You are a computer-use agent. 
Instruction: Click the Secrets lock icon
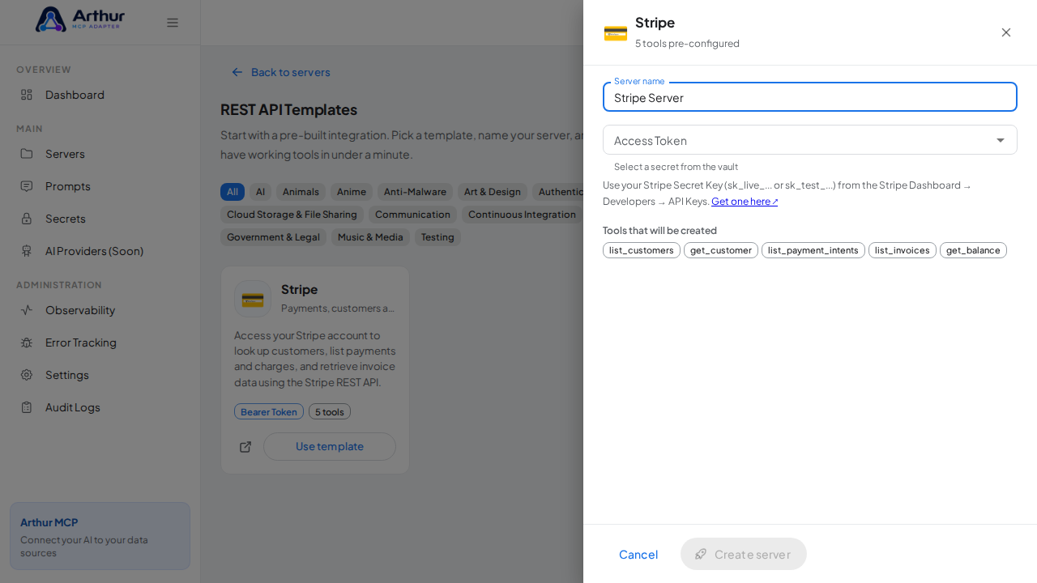(x=27, y=219)
